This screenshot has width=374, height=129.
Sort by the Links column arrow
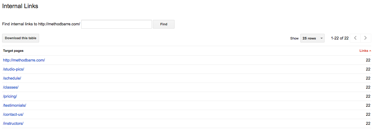click(370, 51)
